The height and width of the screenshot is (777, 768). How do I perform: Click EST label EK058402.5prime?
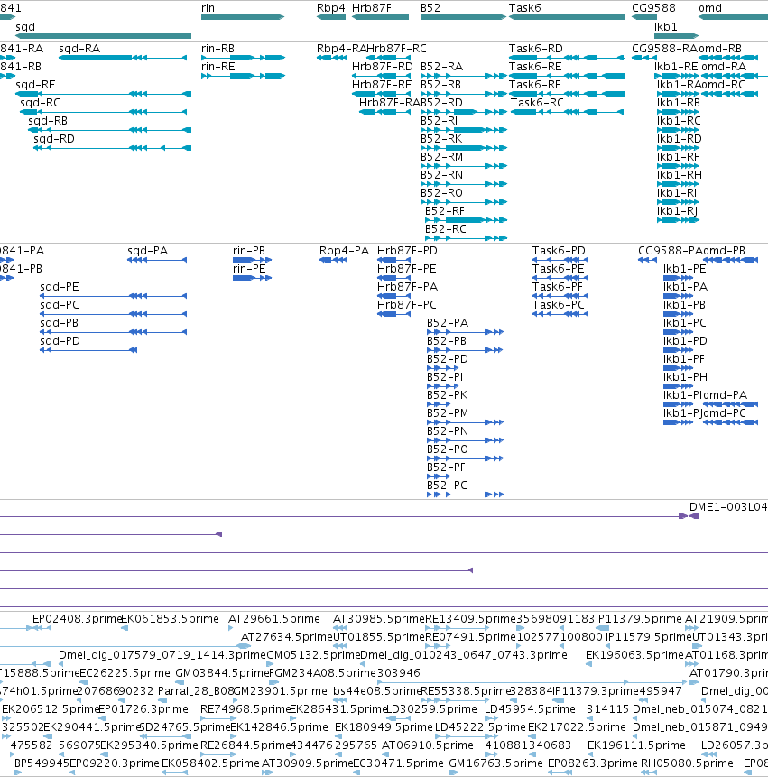[210, 763]
